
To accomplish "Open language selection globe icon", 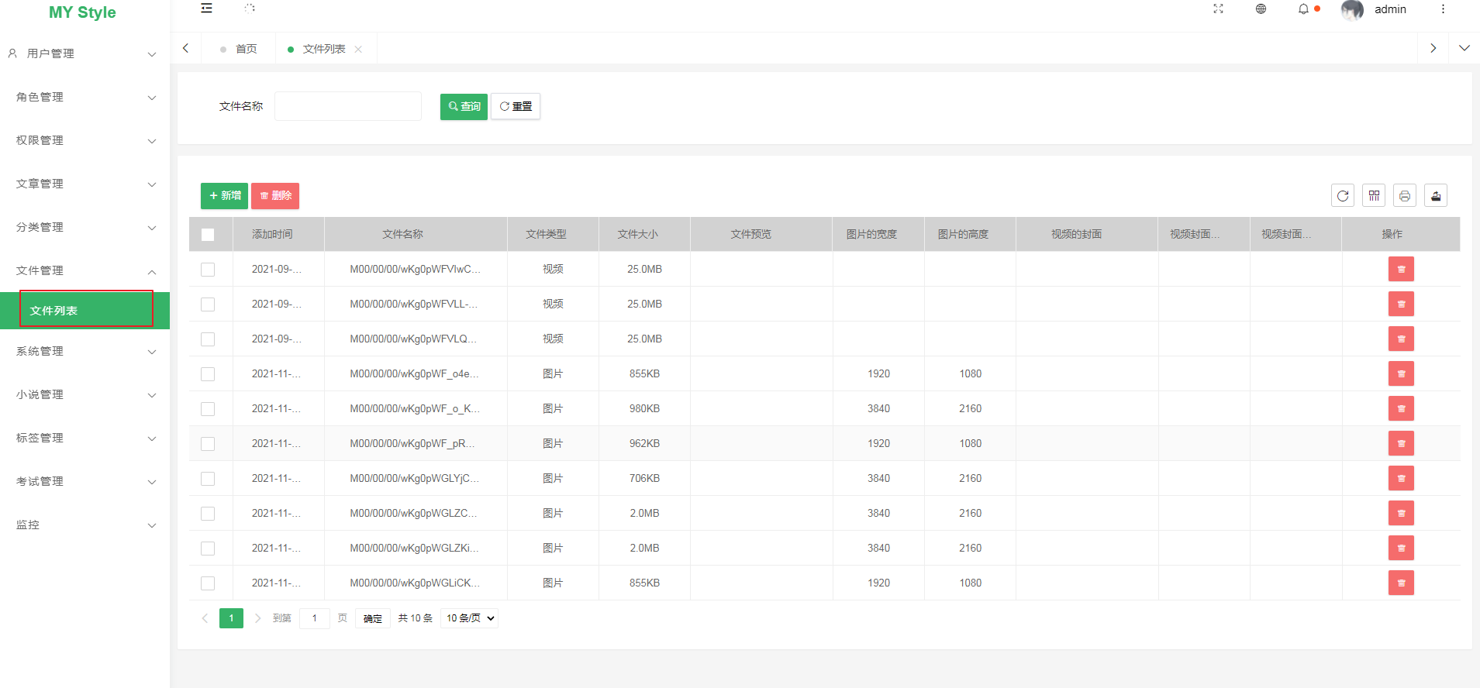I will (1261, 9).
